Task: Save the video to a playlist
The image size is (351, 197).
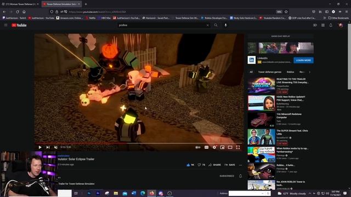Action: (230, 165)
